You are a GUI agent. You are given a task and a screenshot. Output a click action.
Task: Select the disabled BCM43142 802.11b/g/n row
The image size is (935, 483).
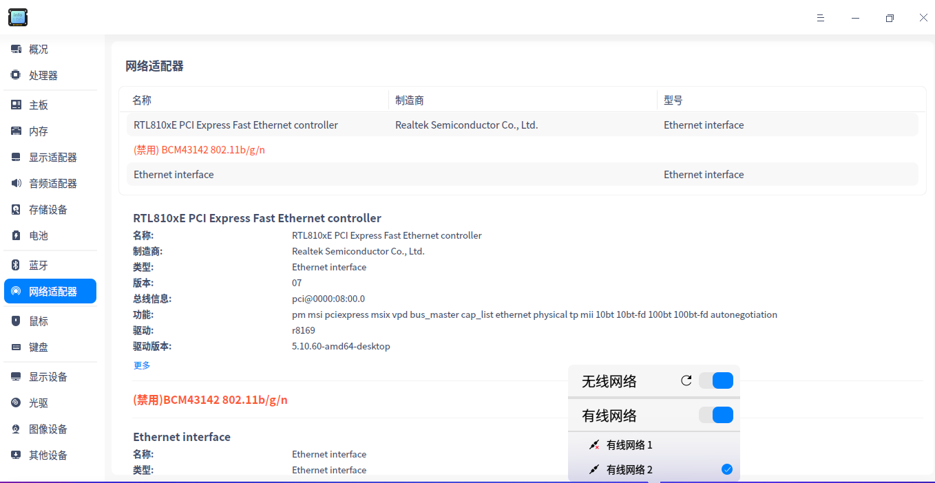tap(523, 150)
